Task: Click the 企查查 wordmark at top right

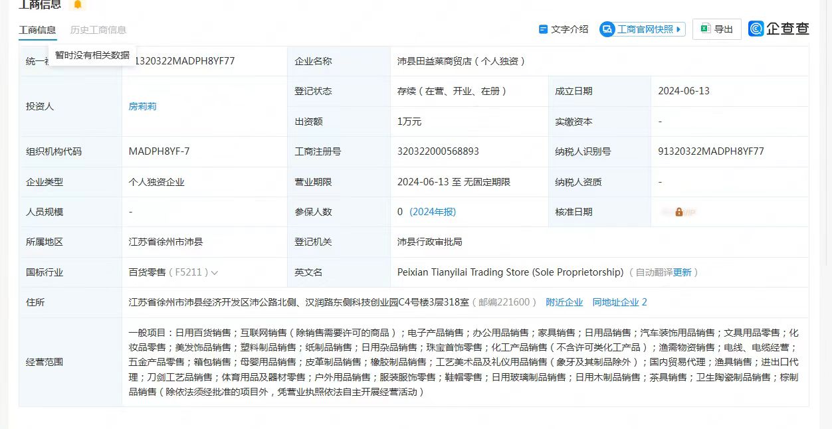Action: click(x=788, y=29)
